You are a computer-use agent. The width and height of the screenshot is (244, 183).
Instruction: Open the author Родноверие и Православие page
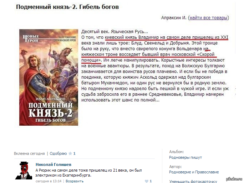click(x=194, y=172)
